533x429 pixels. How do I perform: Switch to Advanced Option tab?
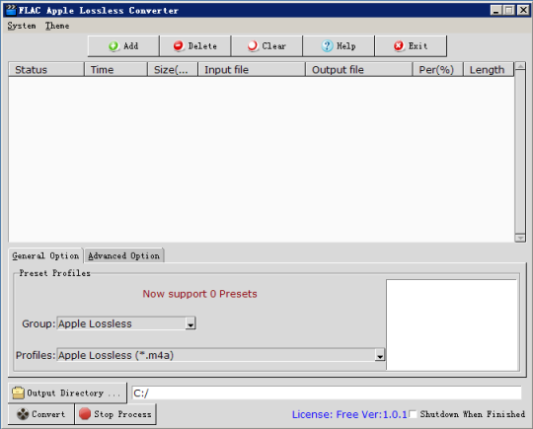tap(123, 255)
